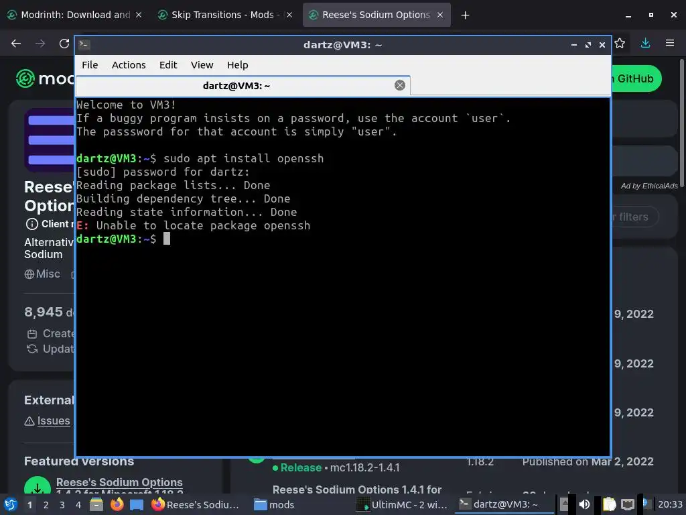This screenshot has width=686, height=515.
Task: Select the dartz@VM3: ~ terminal tab
Action: coord(243,85)
